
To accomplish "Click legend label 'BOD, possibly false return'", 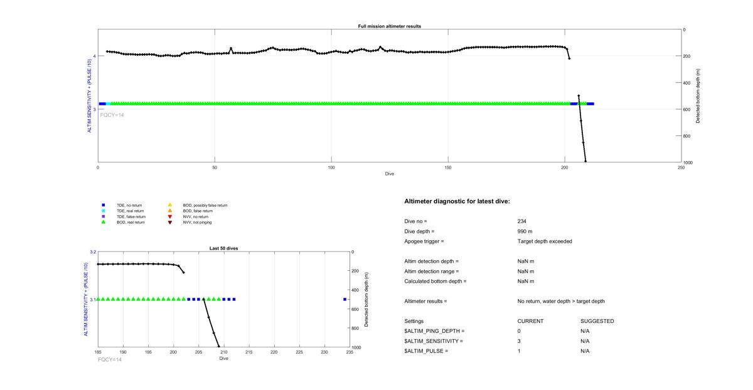I will pos(205,205).
